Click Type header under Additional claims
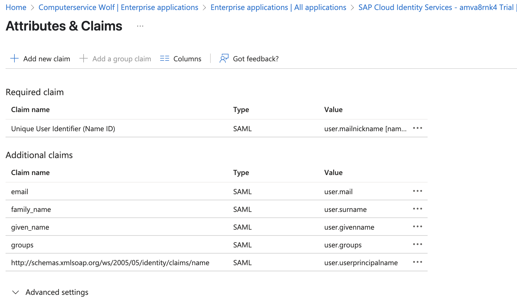Image resolution: width=517 pixels, height=304 pixels. coord(241,173)
